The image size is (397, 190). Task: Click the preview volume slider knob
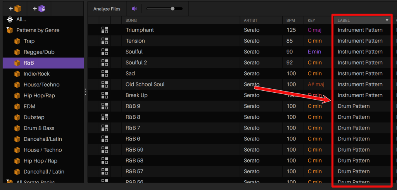(173, 8)
